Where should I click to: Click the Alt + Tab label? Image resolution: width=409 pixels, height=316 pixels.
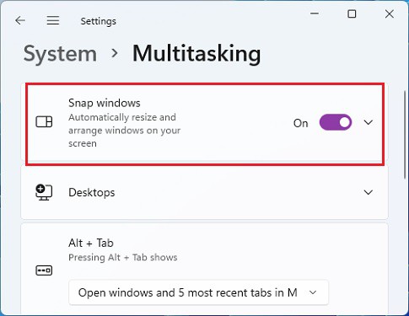(91, 243)
